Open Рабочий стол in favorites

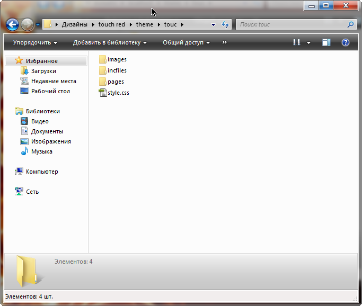tap(50, 91)
